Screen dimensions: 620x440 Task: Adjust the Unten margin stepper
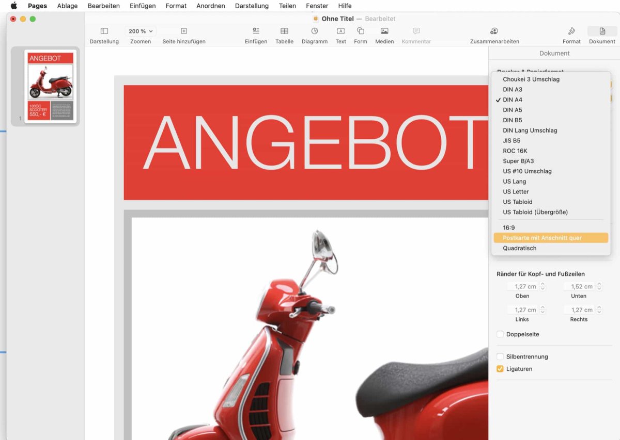pos(599,287)
